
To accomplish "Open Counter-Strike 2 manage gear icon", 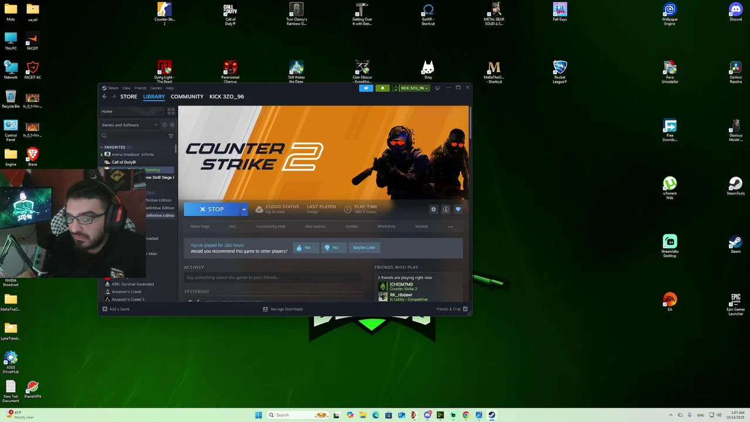I will 434,209.
